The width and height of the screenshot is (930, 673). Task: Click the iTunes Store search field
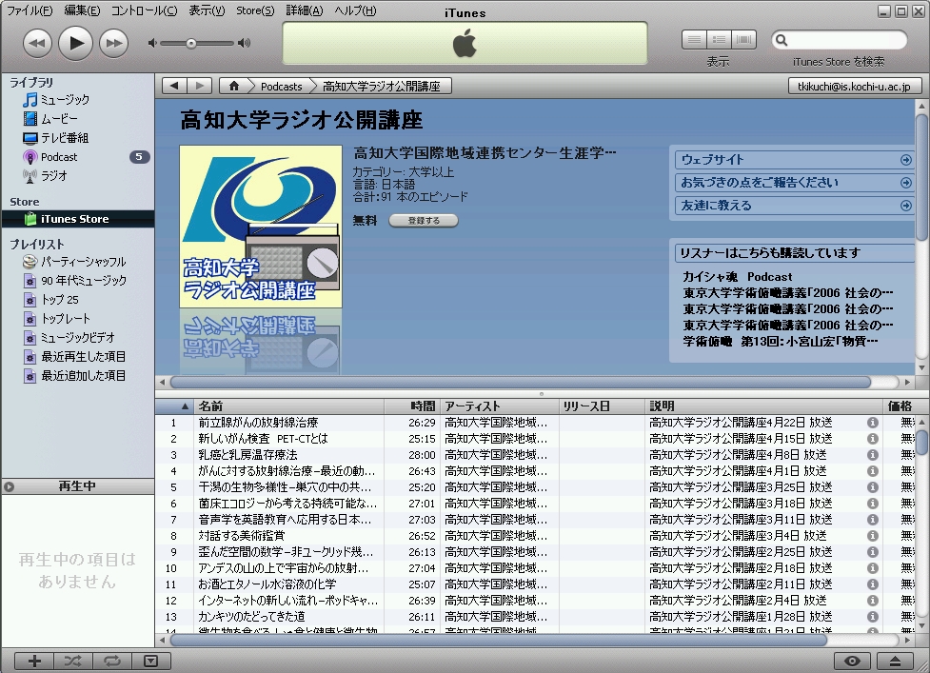click(x=840, y=40)
